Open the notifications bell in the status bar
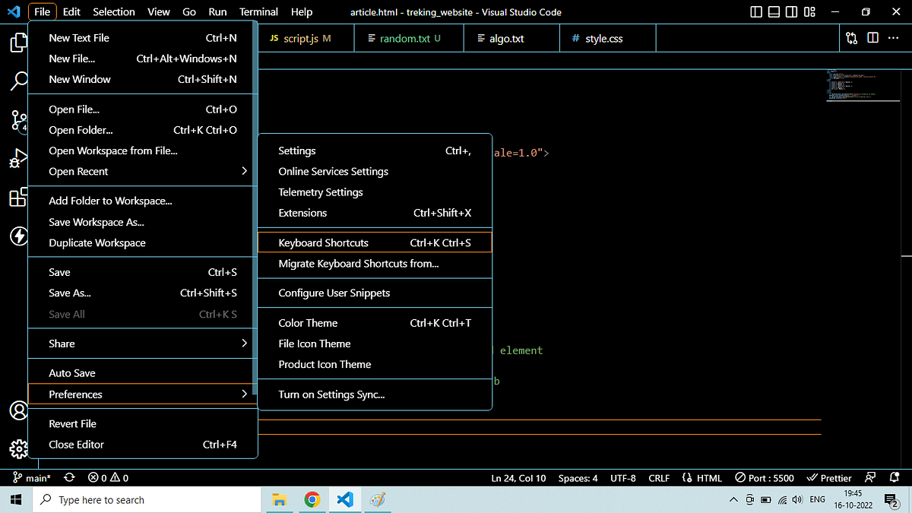Screen dimensions: 912x513 coord(895,477)
